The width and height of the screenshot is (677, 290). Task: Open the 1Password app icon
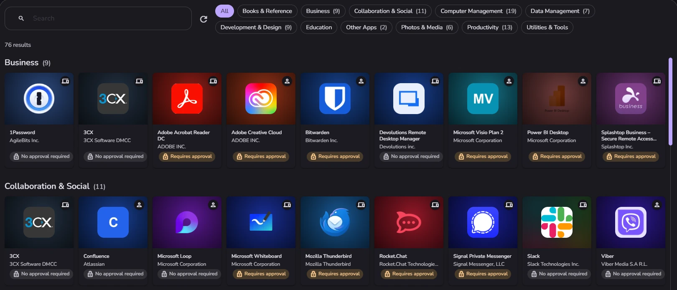(39, 99)
